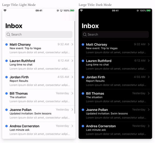The height and width of the screenshot is (143, 155).
Task: Focus the Search field in light mode inbox
Action: 39,35
